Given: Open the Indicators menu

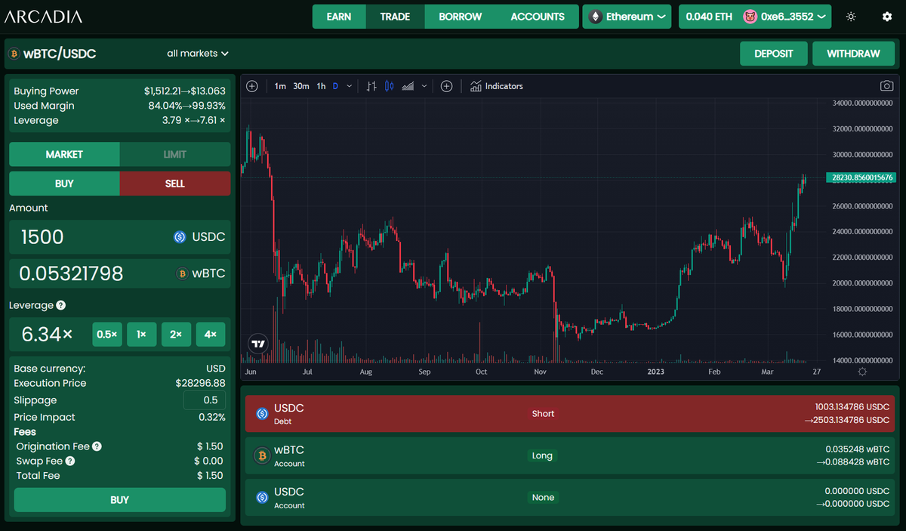Looking at the screenshot, I should tap(496, 86).
